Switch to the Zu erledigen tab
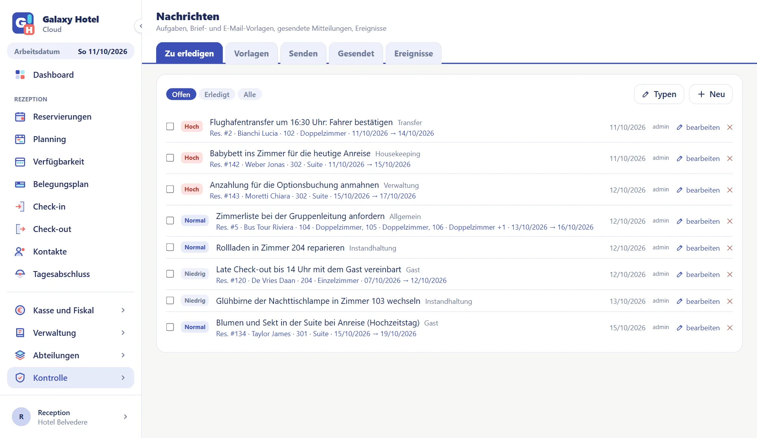This screenshot has height=438, width=757. pos(189,53)
